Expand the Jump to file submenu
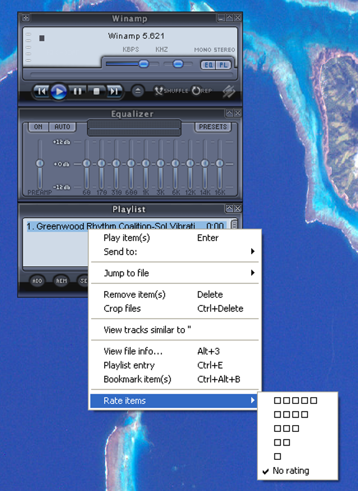This screenshot has width=358, height=491. 175,273
